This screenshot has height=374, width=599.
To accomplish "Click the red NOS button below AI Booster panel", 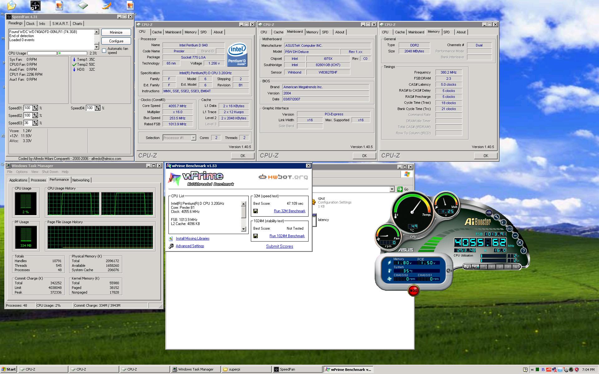I will [413, 290].
